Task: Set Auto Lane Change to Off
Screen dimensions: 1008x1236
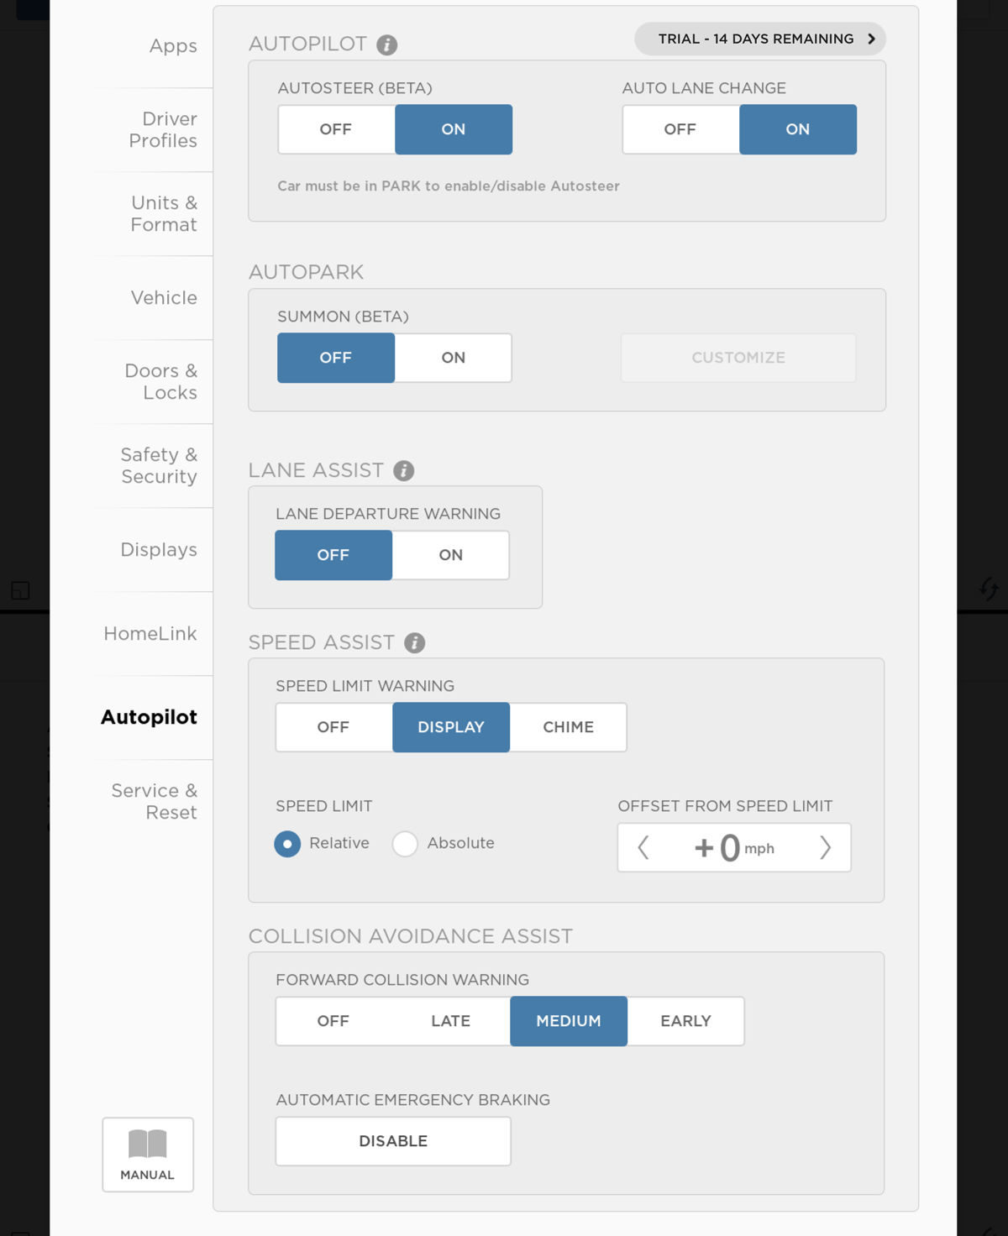Action: 680,129
